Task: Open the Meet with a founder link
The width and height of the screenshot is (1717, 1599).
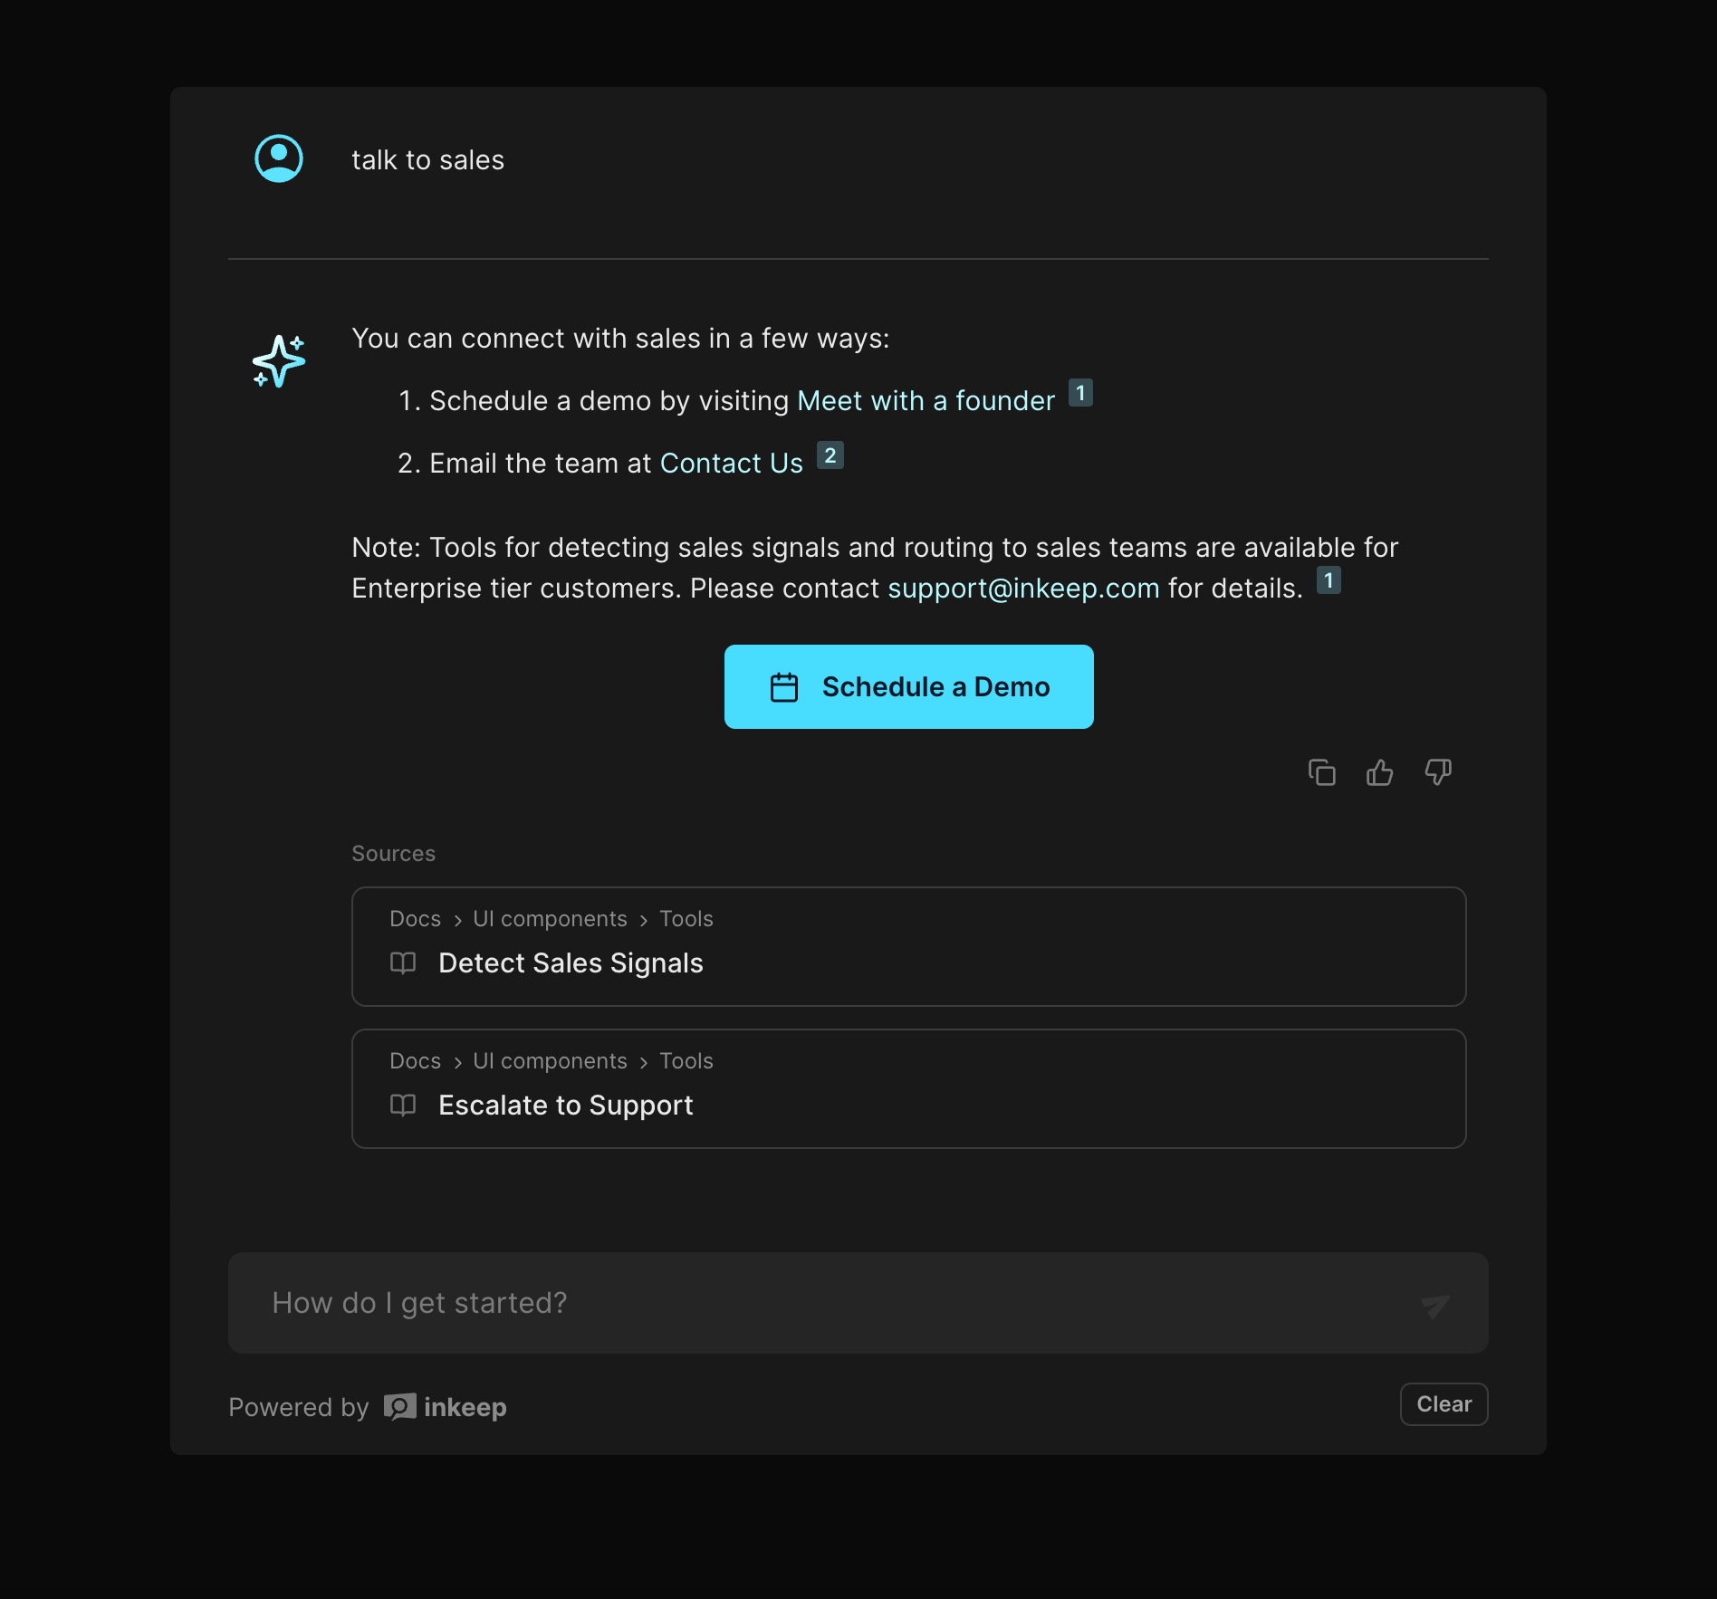Action: click(x=926, y=401)
